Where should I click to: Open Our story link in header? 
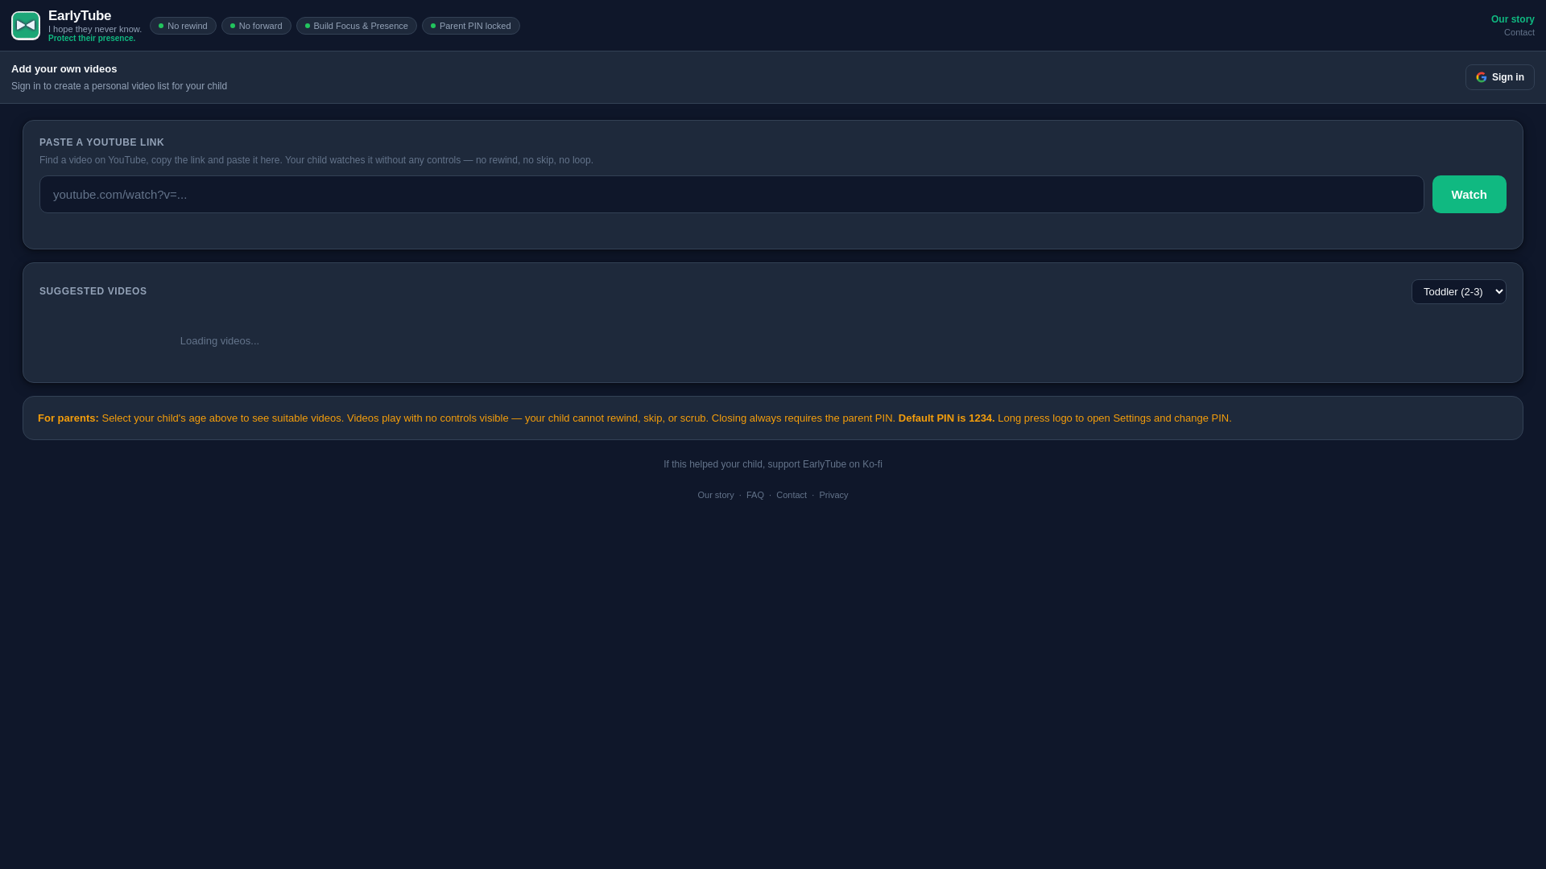point(1512,19)
